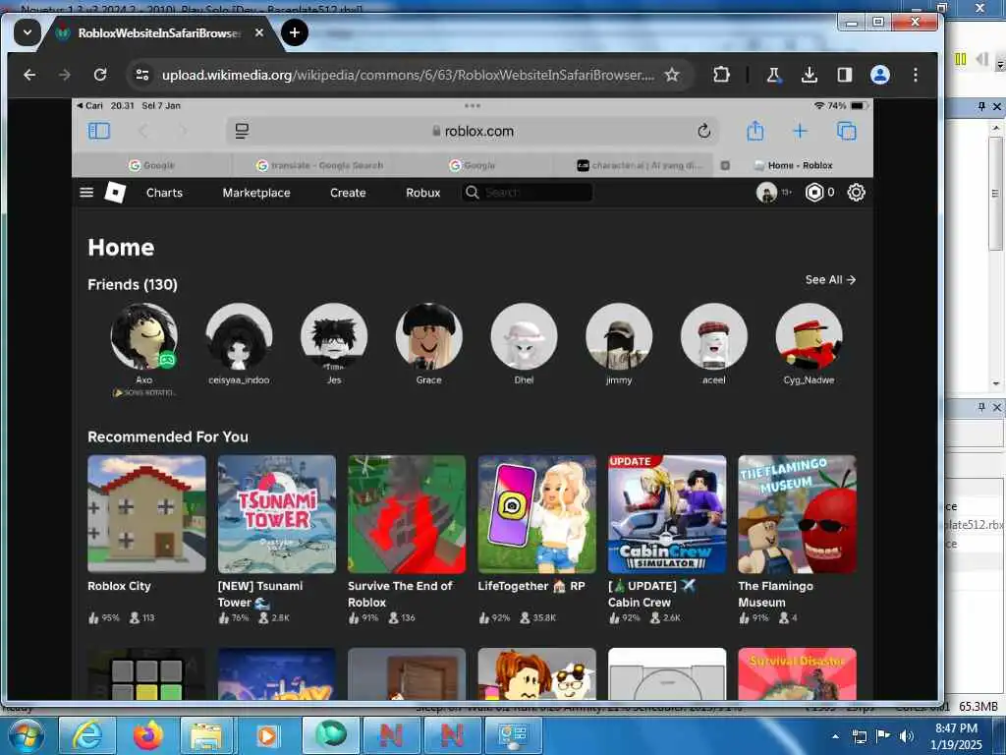Open friend jimmy's avatar
The image size is (1006, 755).
619,336
